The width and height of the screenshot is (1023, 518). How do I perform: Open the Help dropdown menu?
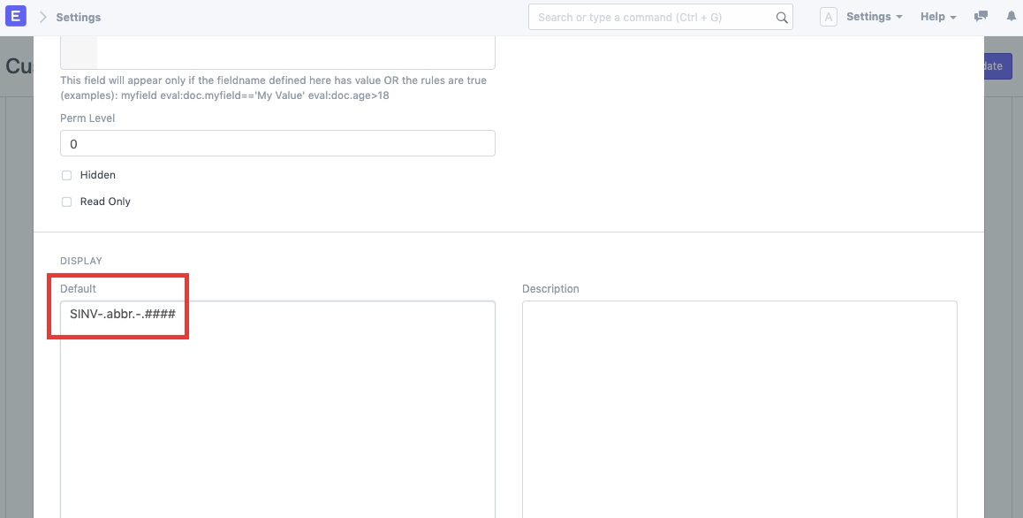point(937,17)
